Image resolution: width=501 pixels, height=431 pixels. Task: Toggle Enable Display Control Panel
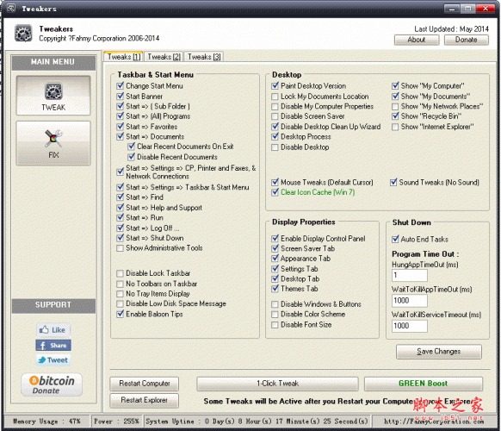click(x=275, y=239)
